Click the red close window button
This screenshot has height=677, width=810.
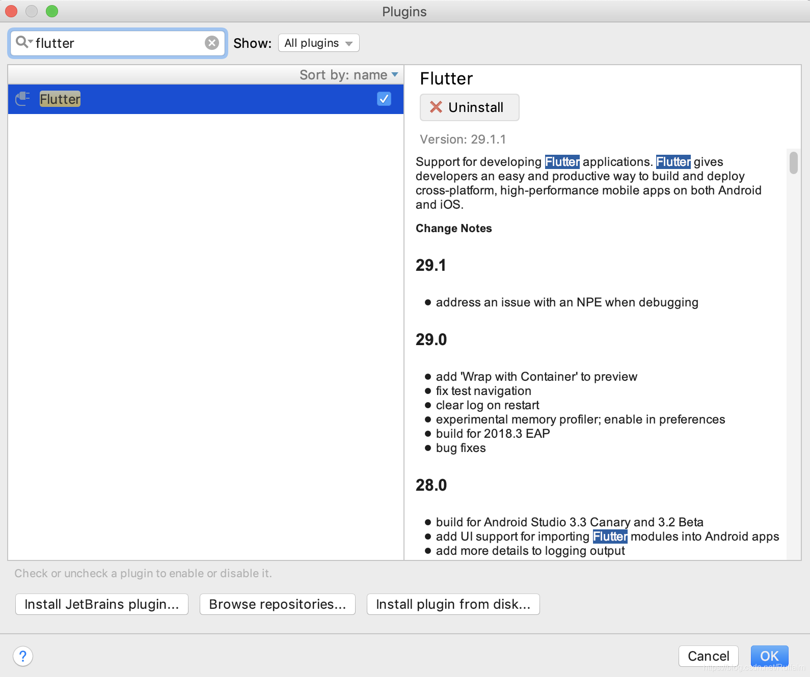(11, 11)
